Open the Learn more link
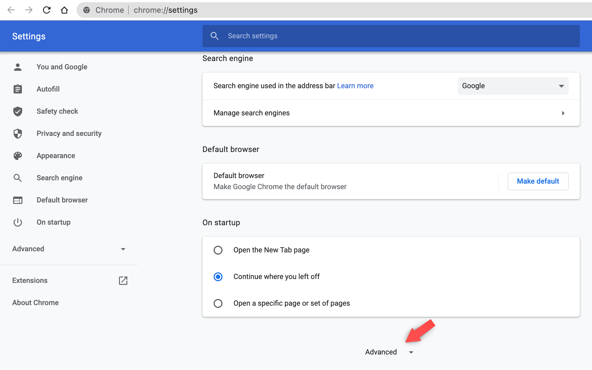The width and height of the screenshot is (592, 370). [x=355, y=86]
